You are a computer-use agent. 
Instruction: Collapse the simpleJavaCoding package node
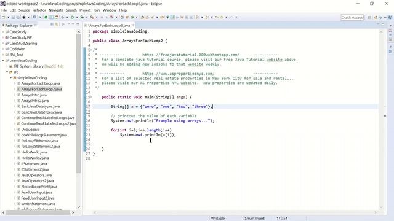(x=11, y=78)
